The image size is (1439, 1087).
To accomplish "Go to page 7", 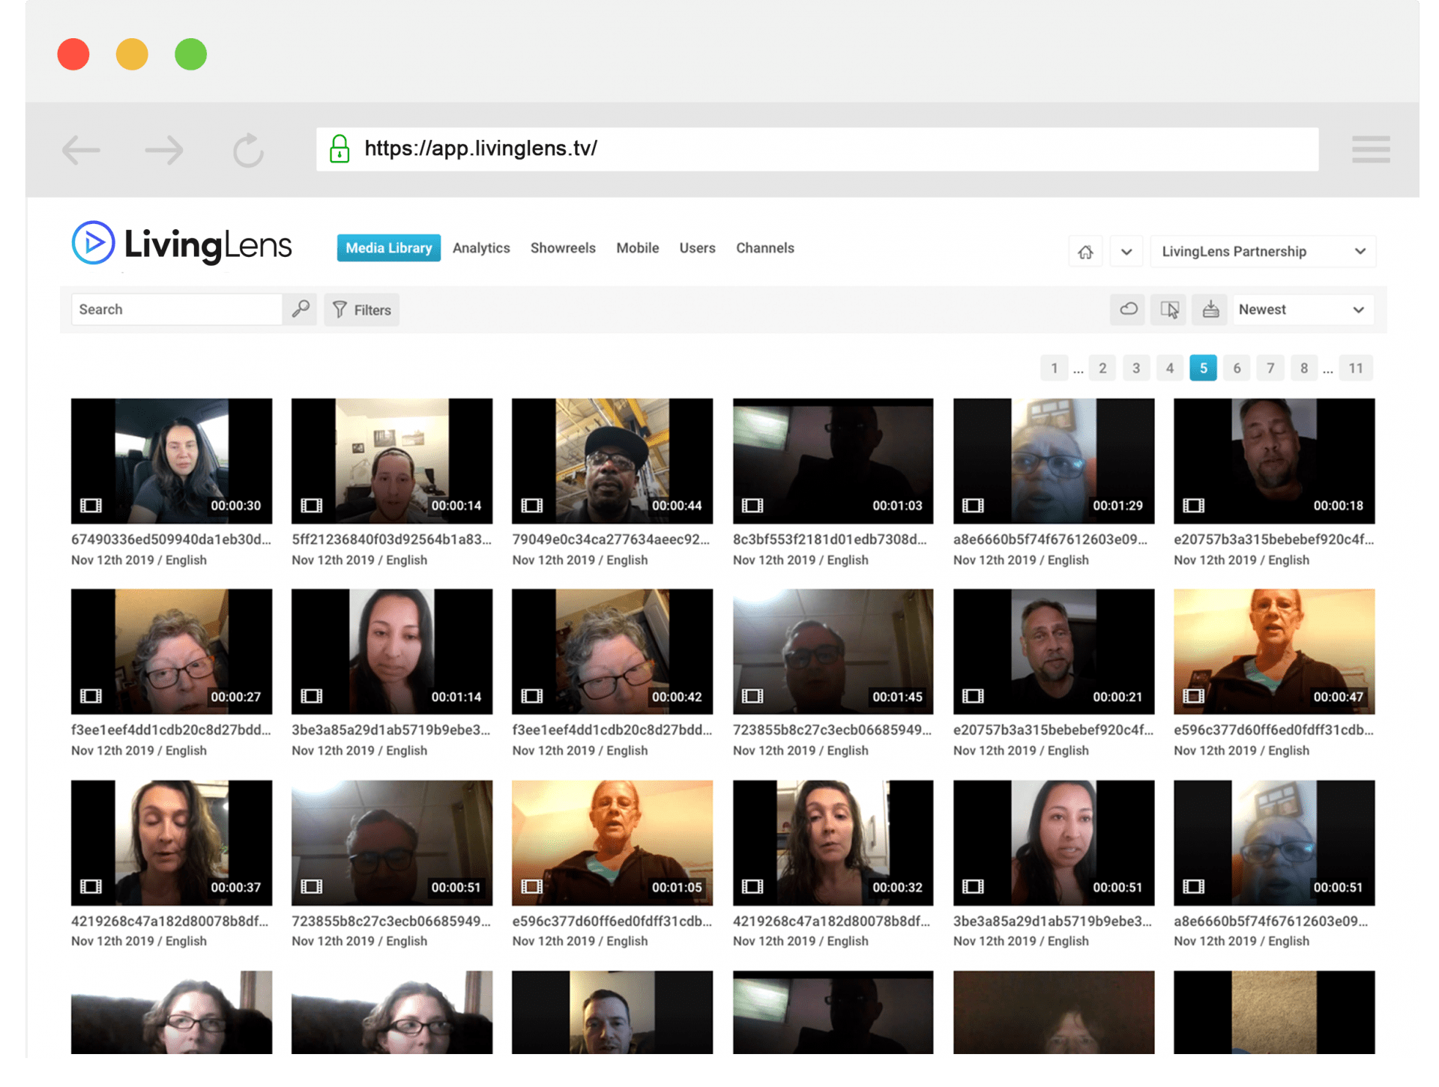I will click(x=1270, y=368).
